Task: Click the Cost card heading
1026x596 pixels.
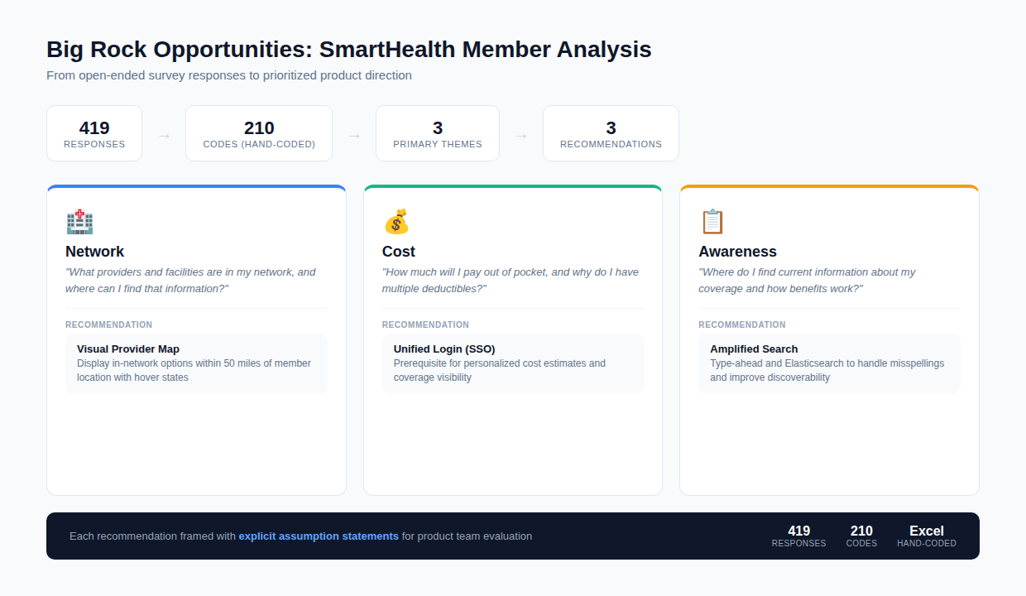Action: point(399,252)
